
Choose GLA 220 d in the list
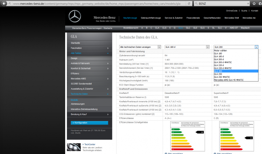pos(236,65)
